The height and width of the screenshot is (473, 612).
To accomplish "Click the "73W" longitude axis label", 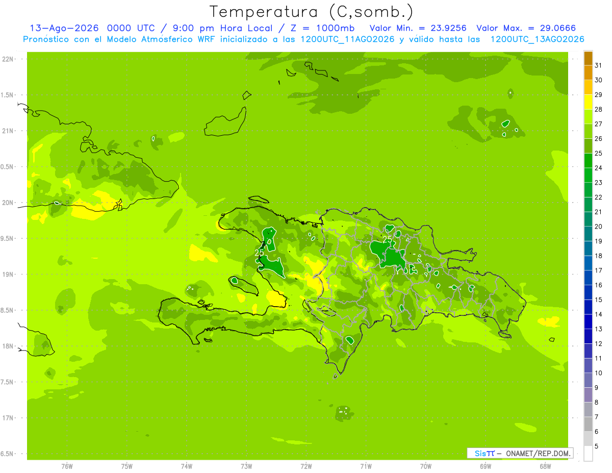I will tap(246, 466).
